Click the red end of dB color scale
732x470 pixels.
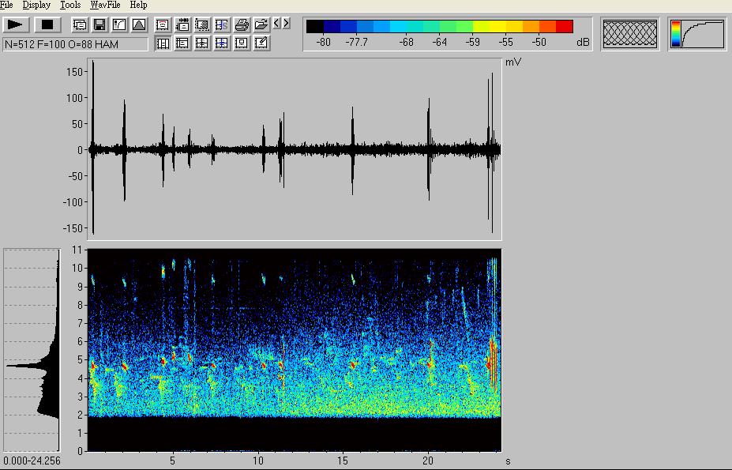point(564,26)
